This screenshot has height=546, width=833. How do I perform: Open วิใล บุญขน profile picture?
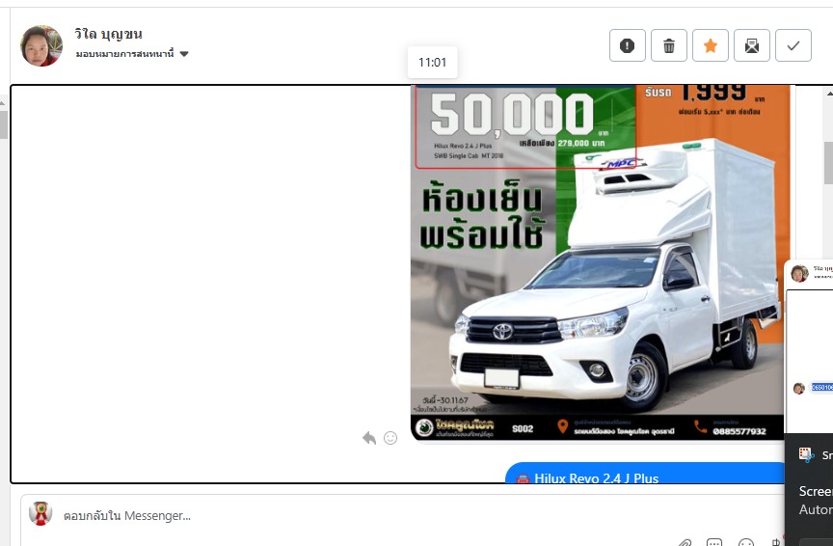tap(41, 45)
